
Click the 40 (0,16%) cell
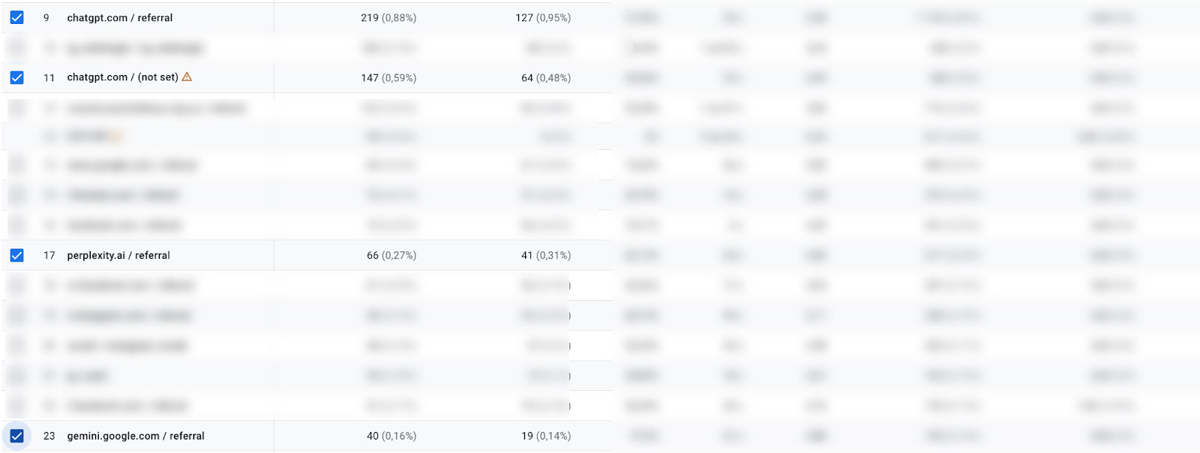[x=391, y=436]
